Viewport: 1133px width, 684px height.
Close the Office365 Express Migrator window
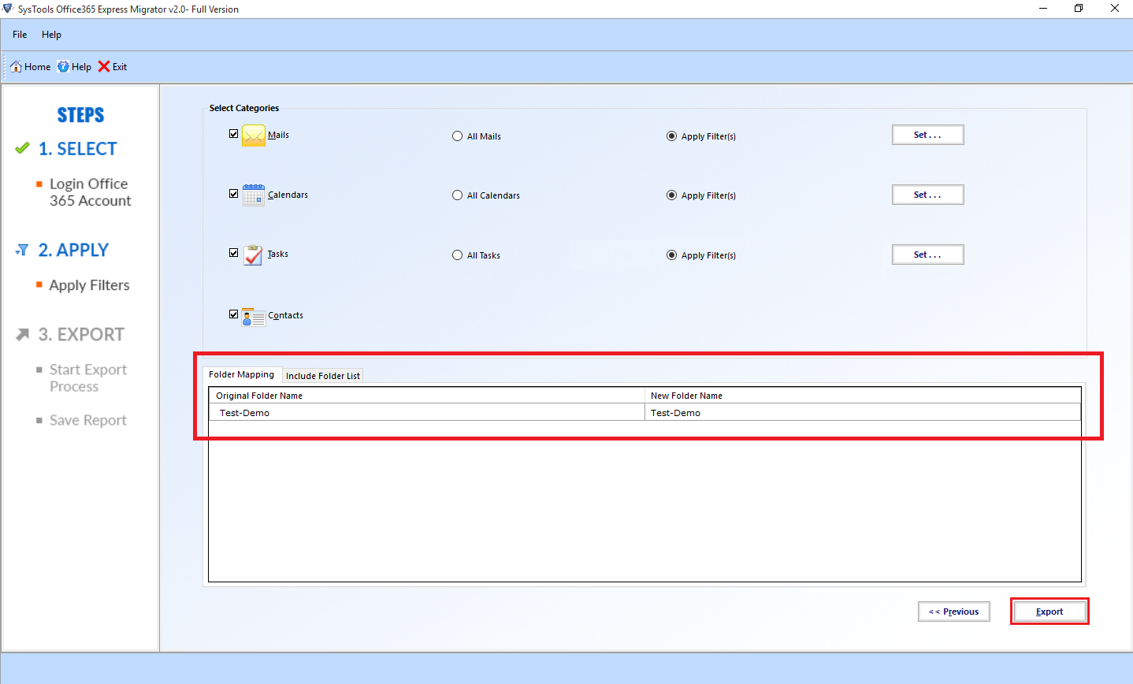(x=1115, y=9)
